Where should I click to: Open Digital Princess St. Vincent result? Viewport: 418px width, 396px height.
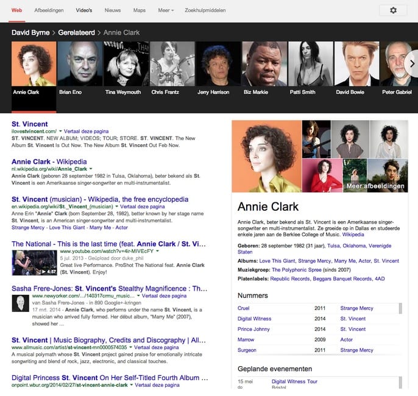[x=110, y=378]
